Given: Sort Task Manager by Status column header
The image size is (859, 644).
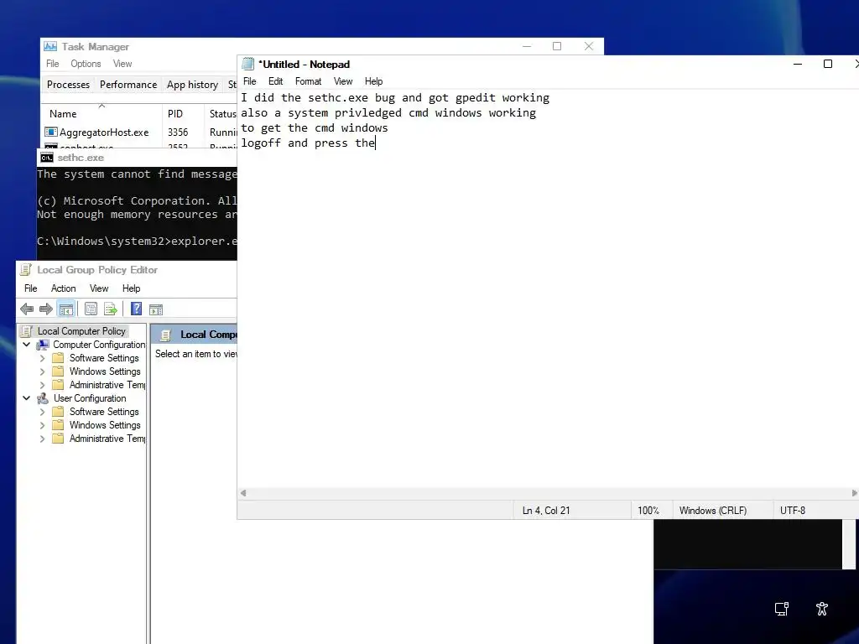Looking at the screenshot, I should (221, 113).
